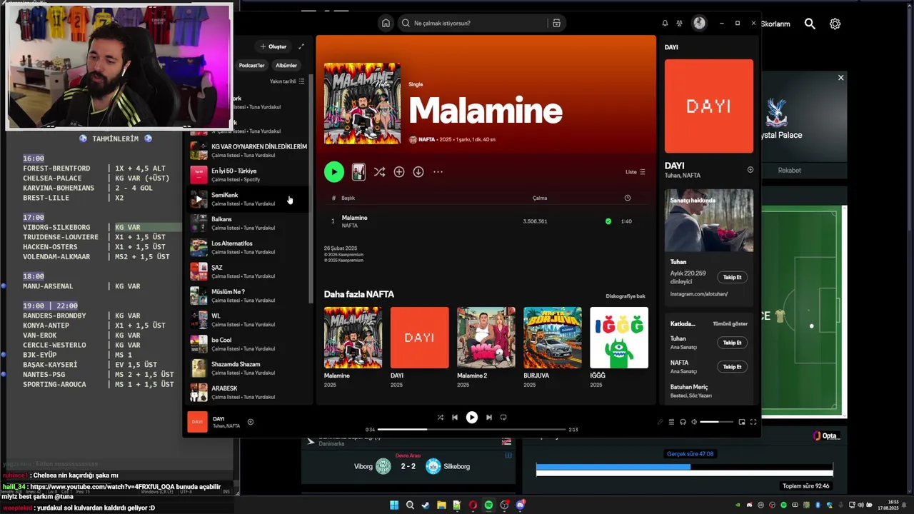Open the ARABESK playlist
914x514 pixels.
point(248,392)
